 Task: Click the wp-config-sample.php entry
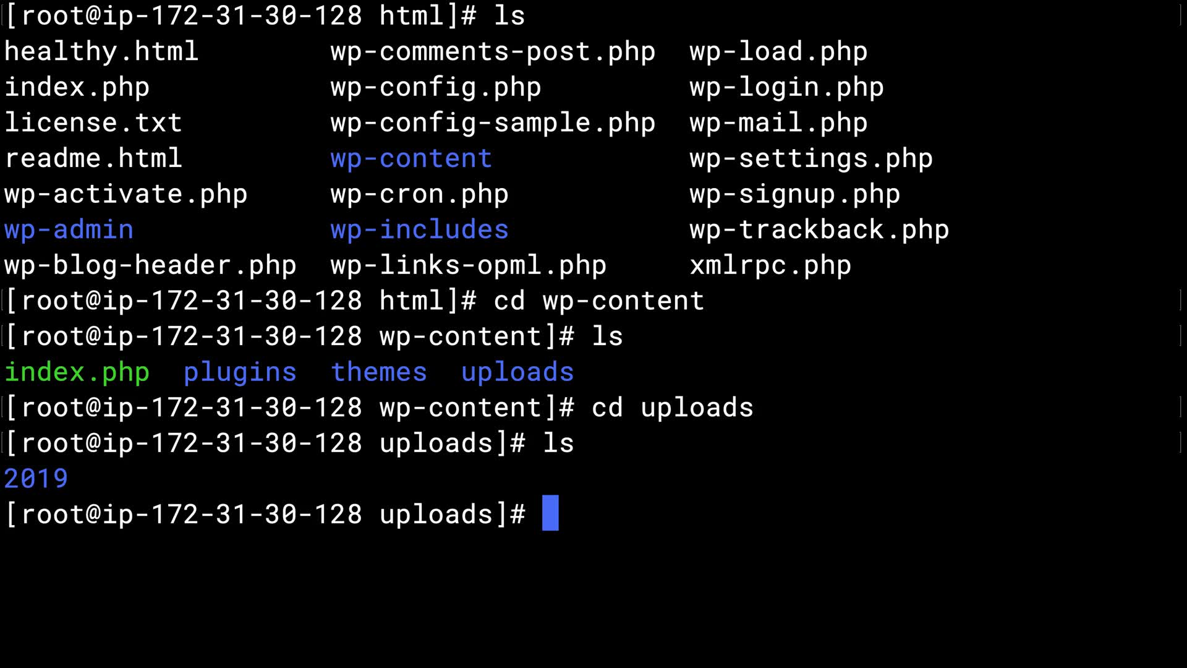click(x=493, y=123)
